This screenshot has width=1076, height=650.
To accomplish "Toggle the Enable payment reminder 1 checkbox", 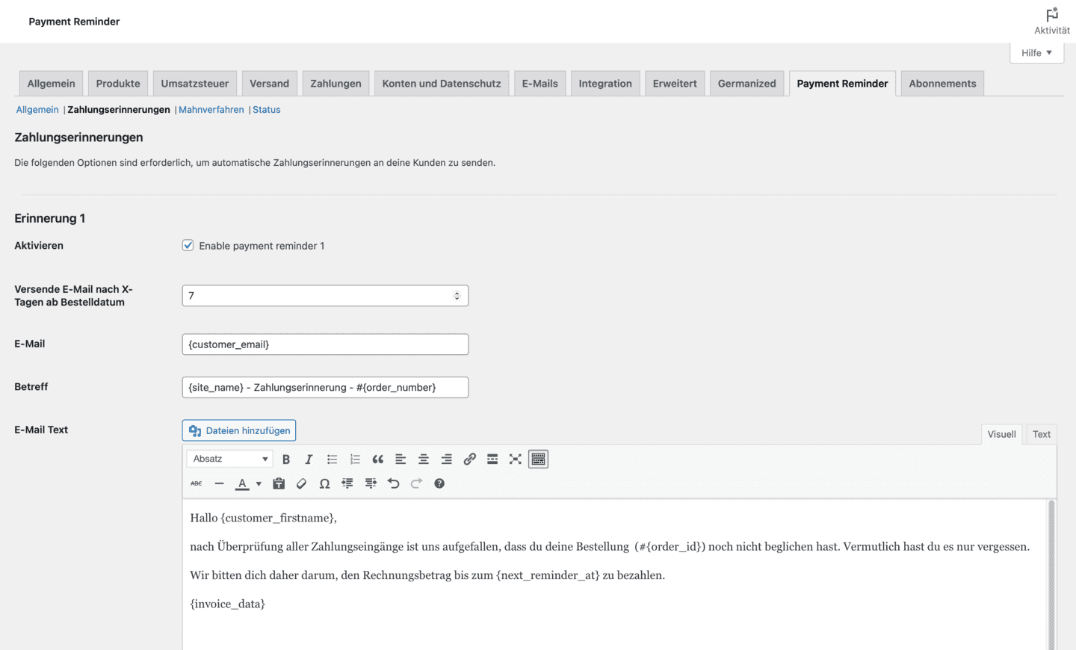I will coord(188,246).
